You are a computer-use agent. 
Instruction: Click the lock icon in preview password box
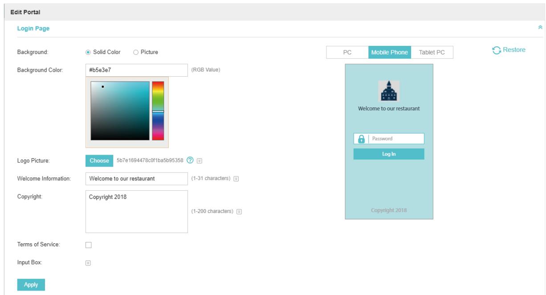click(361, 139)
